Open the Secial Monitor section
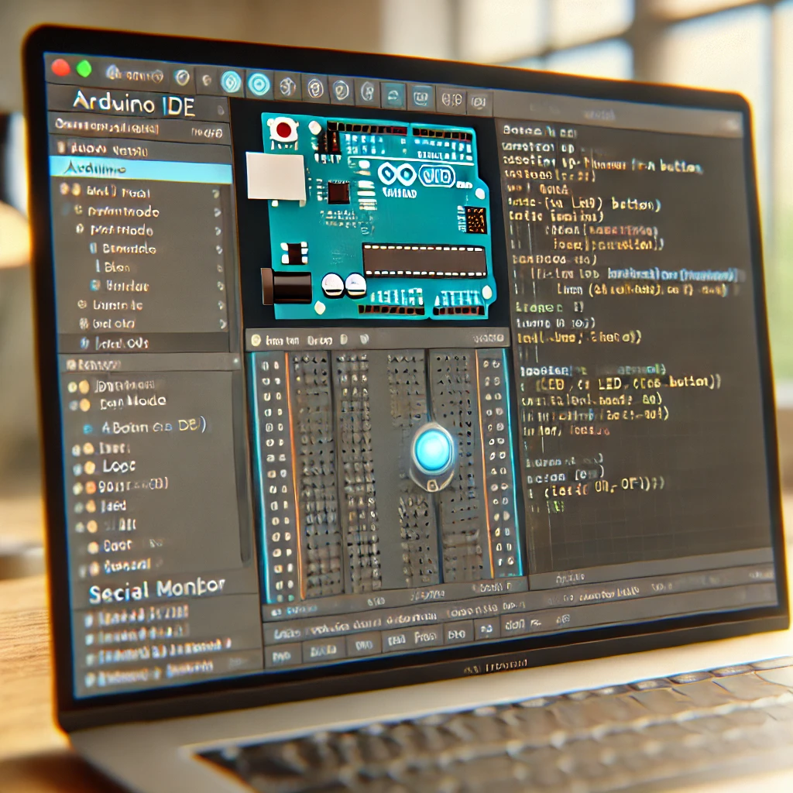Viewport: 793px width, 793px height. pos(156,589)
